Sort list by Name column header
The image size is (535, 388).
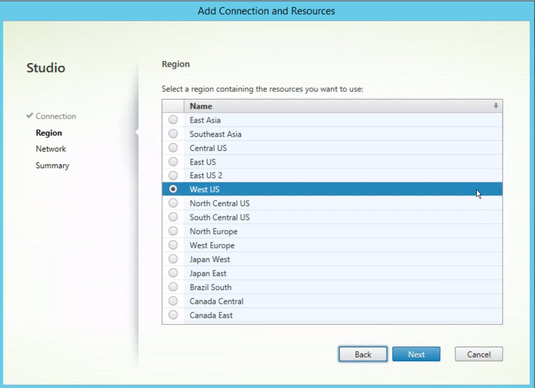(201, 106)
